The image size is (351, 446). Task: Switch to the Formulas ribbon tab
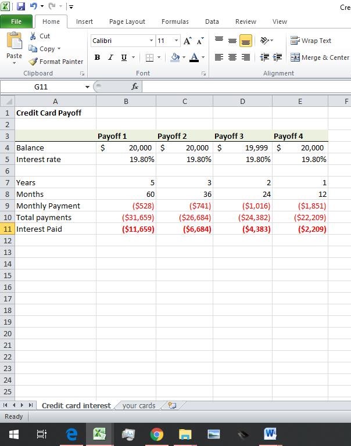click(x=175, y=21)
